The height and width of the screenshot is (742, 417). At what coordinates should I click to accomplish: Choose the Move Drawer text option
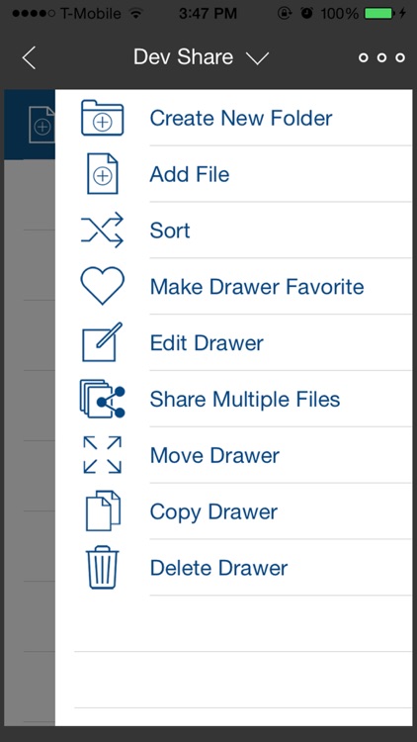point(214,455)
